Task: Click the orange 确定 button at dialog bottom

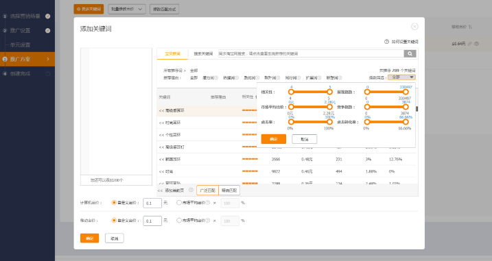Action: 90,238
